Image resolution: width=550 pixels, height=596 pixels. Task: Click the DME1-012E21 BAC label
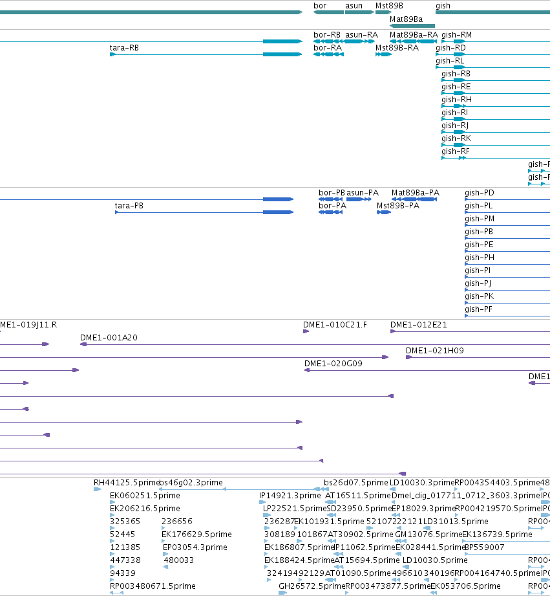(x=419, y=325)
